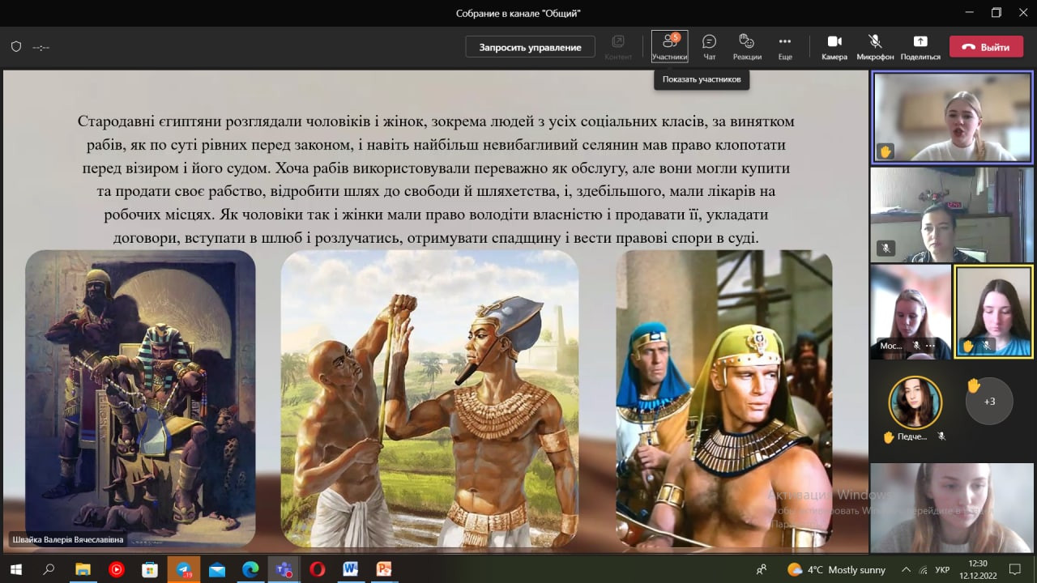Viewport: 1037px width, 583px height.
Task: Show the +3 additional participants
Action: click(x=989, y=401)
